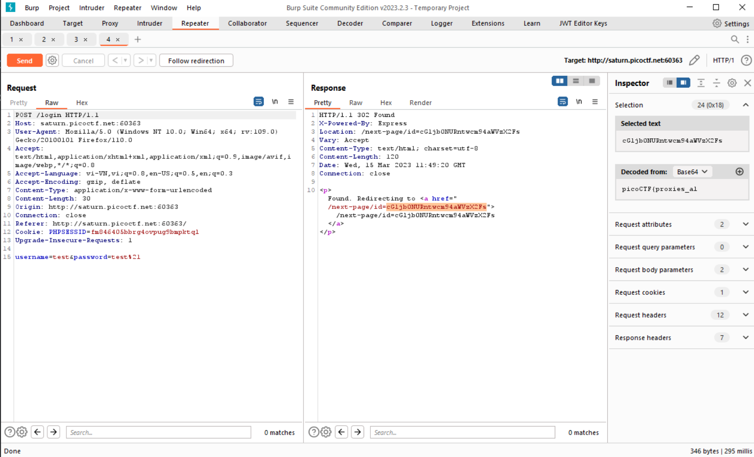Close Repeater tab 3

tap(86, 40)
